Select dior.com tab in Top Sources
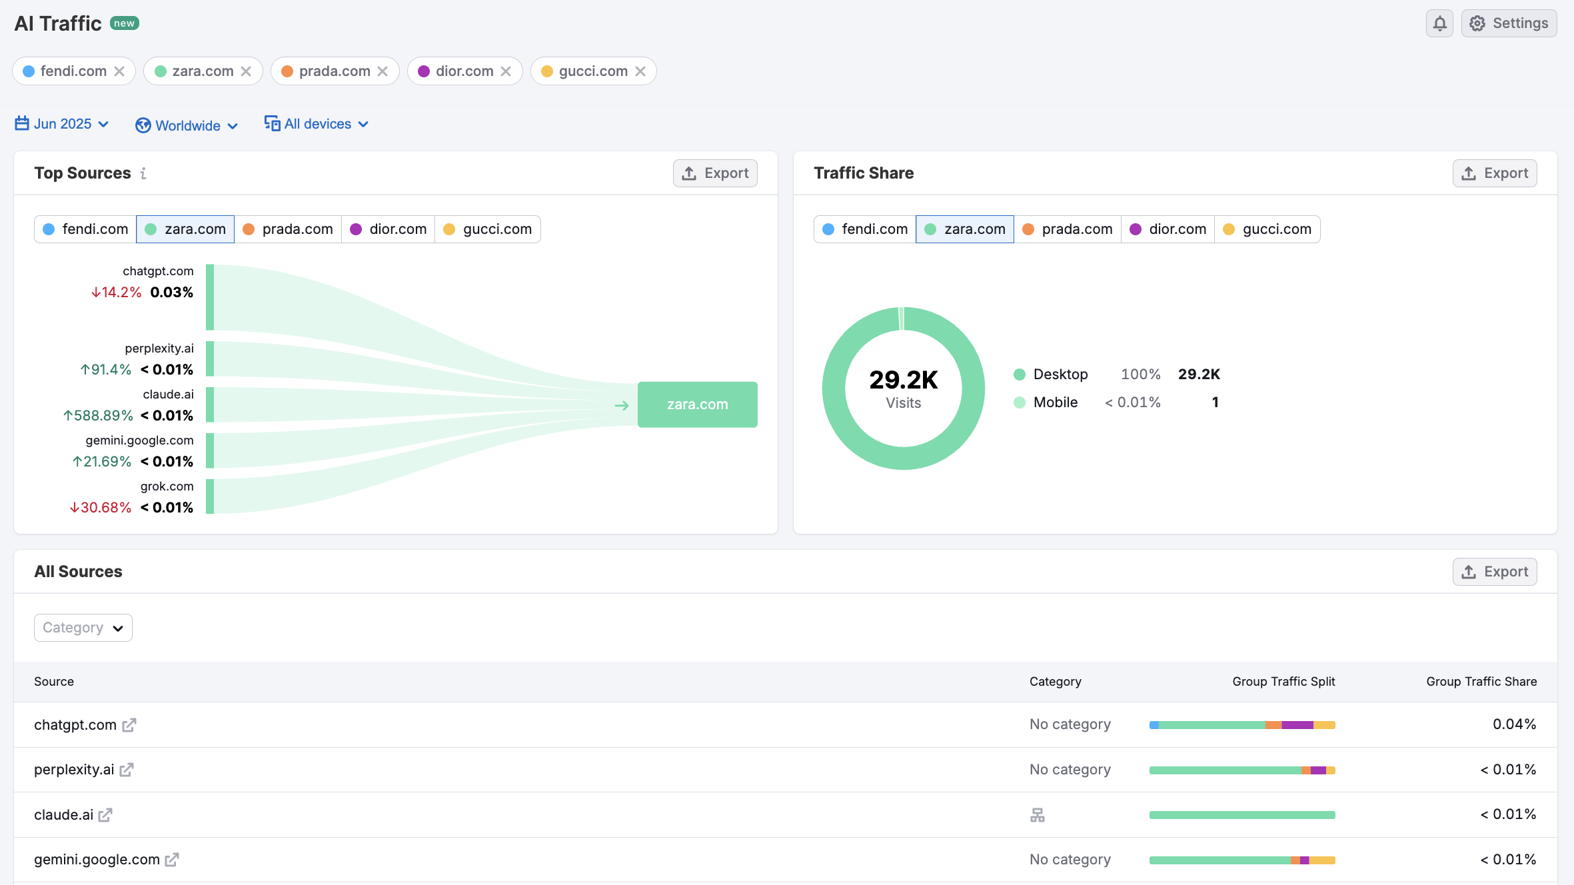Image resolution: width=1574 pixels, height=885 pixels. pyautogui.click(x=389, y=229)
